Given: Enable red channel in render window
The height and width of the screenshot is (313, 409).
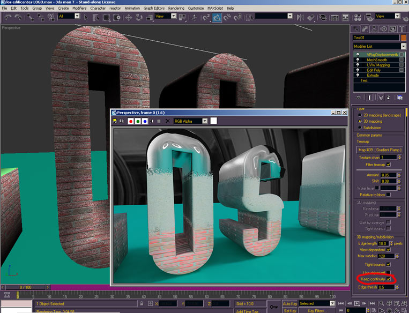Looking at the screenshot, I should click(x=131, y=121).
